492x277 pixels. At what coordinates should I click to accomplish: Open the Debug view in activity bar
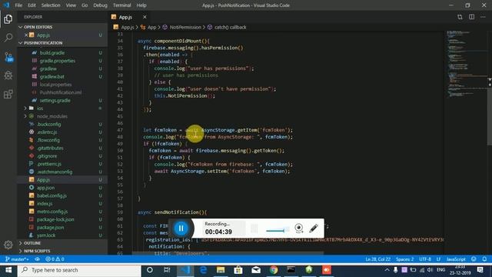(x=8, y=75)
